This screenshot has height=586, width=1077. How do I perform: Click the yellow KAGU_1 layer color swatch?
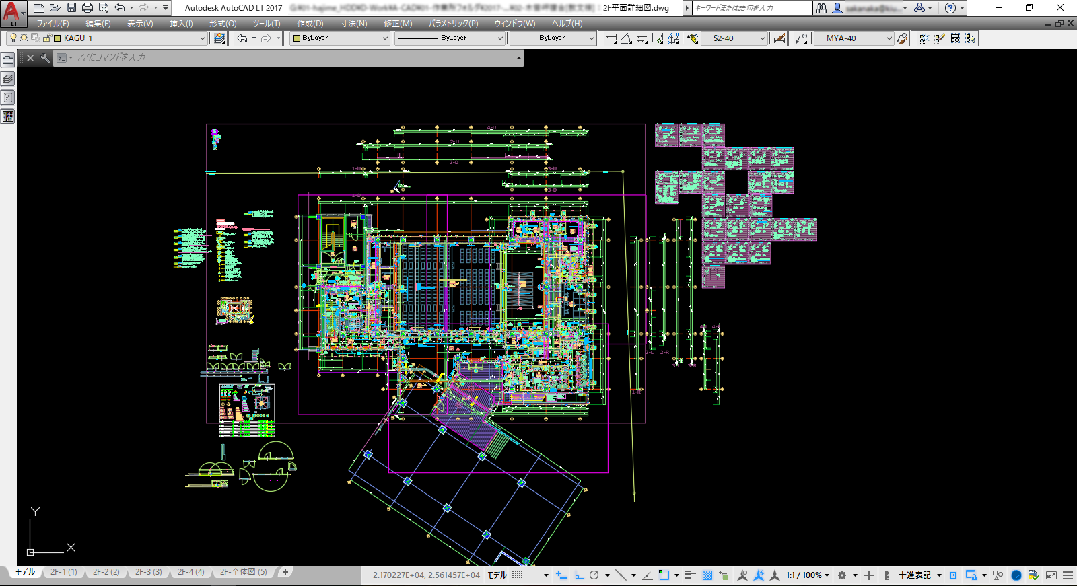pos(57,38)
